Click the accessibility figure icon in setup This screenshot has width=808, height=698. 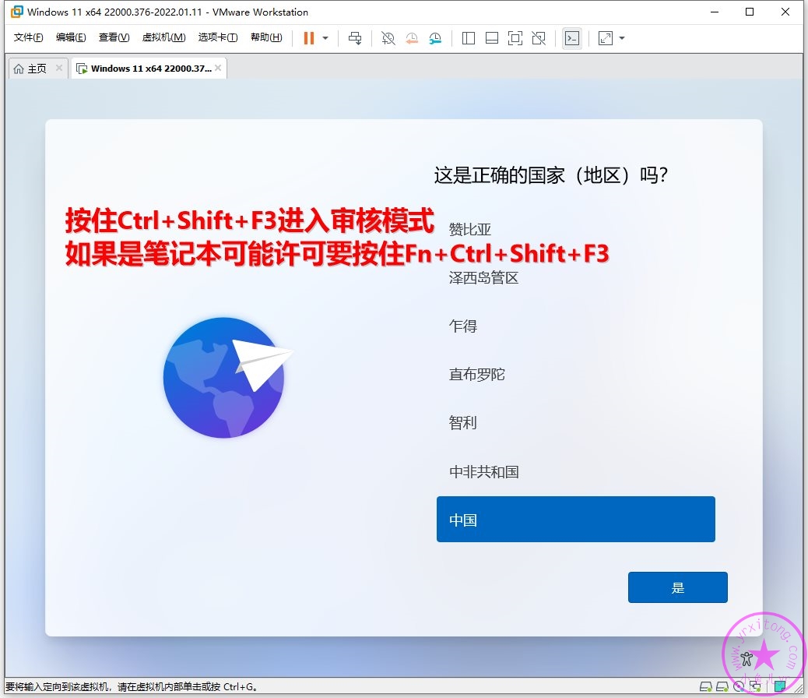pos(747,658)
